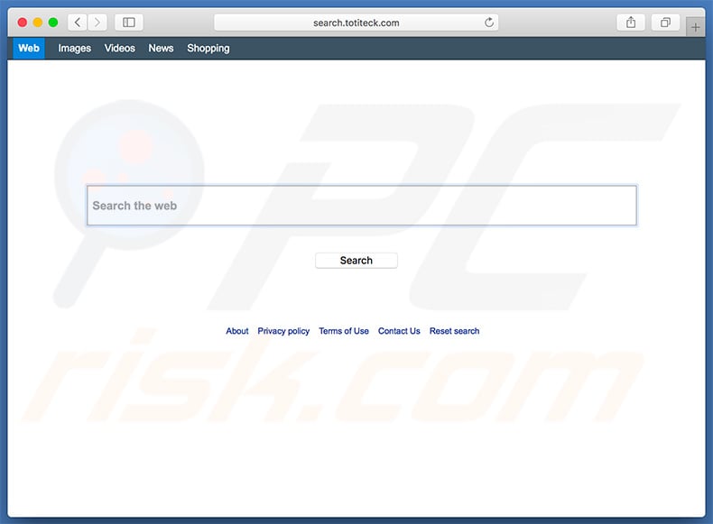Screen dimensions: 713x524
Task: Close the window with the red button
Action: point(23,23)
